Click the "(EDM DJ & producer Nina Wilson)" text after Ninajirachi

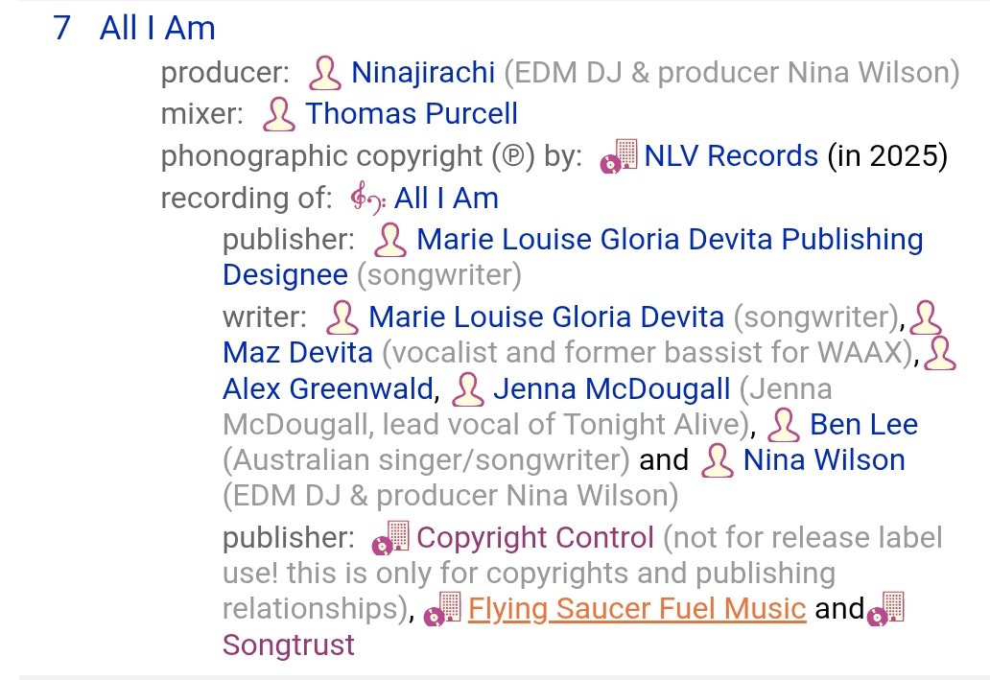(x=732, y=72)
